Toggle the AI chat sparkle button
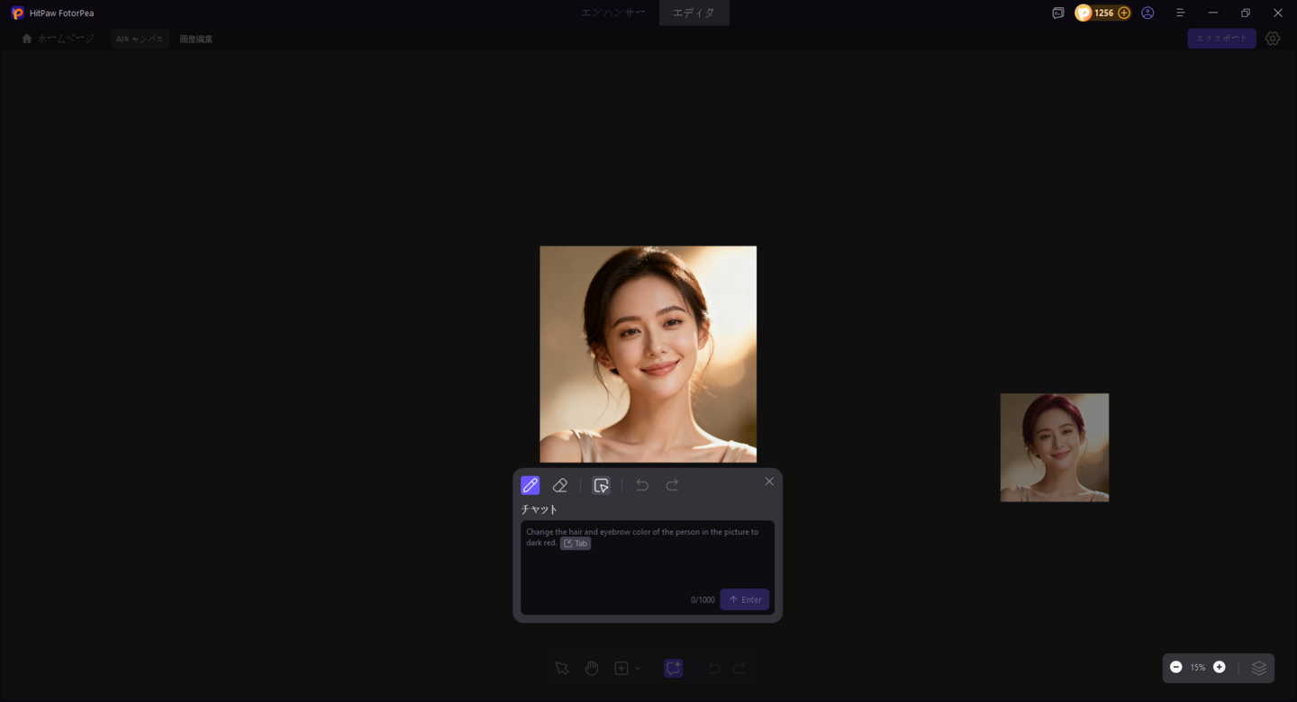Image resolution: width=1297 pixels, height=702 pixels. point(673,668)
